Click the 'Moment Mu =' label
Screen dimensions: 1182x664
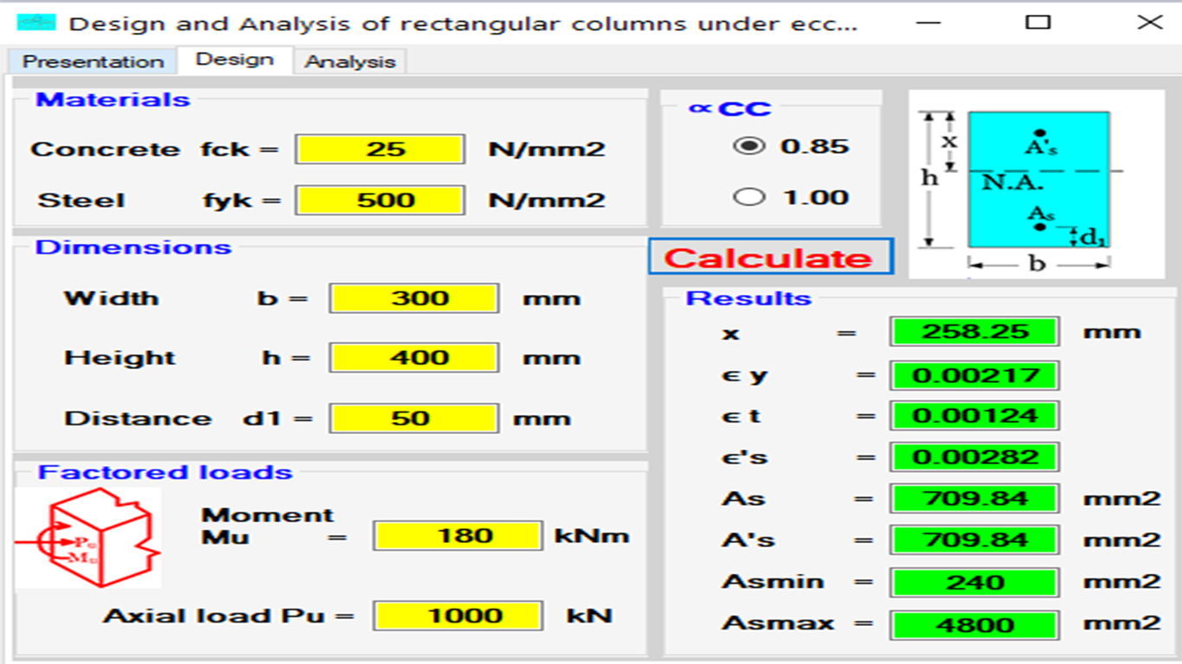coord(274,526)
